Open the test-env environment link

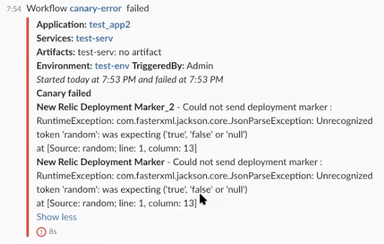(112, 66)
